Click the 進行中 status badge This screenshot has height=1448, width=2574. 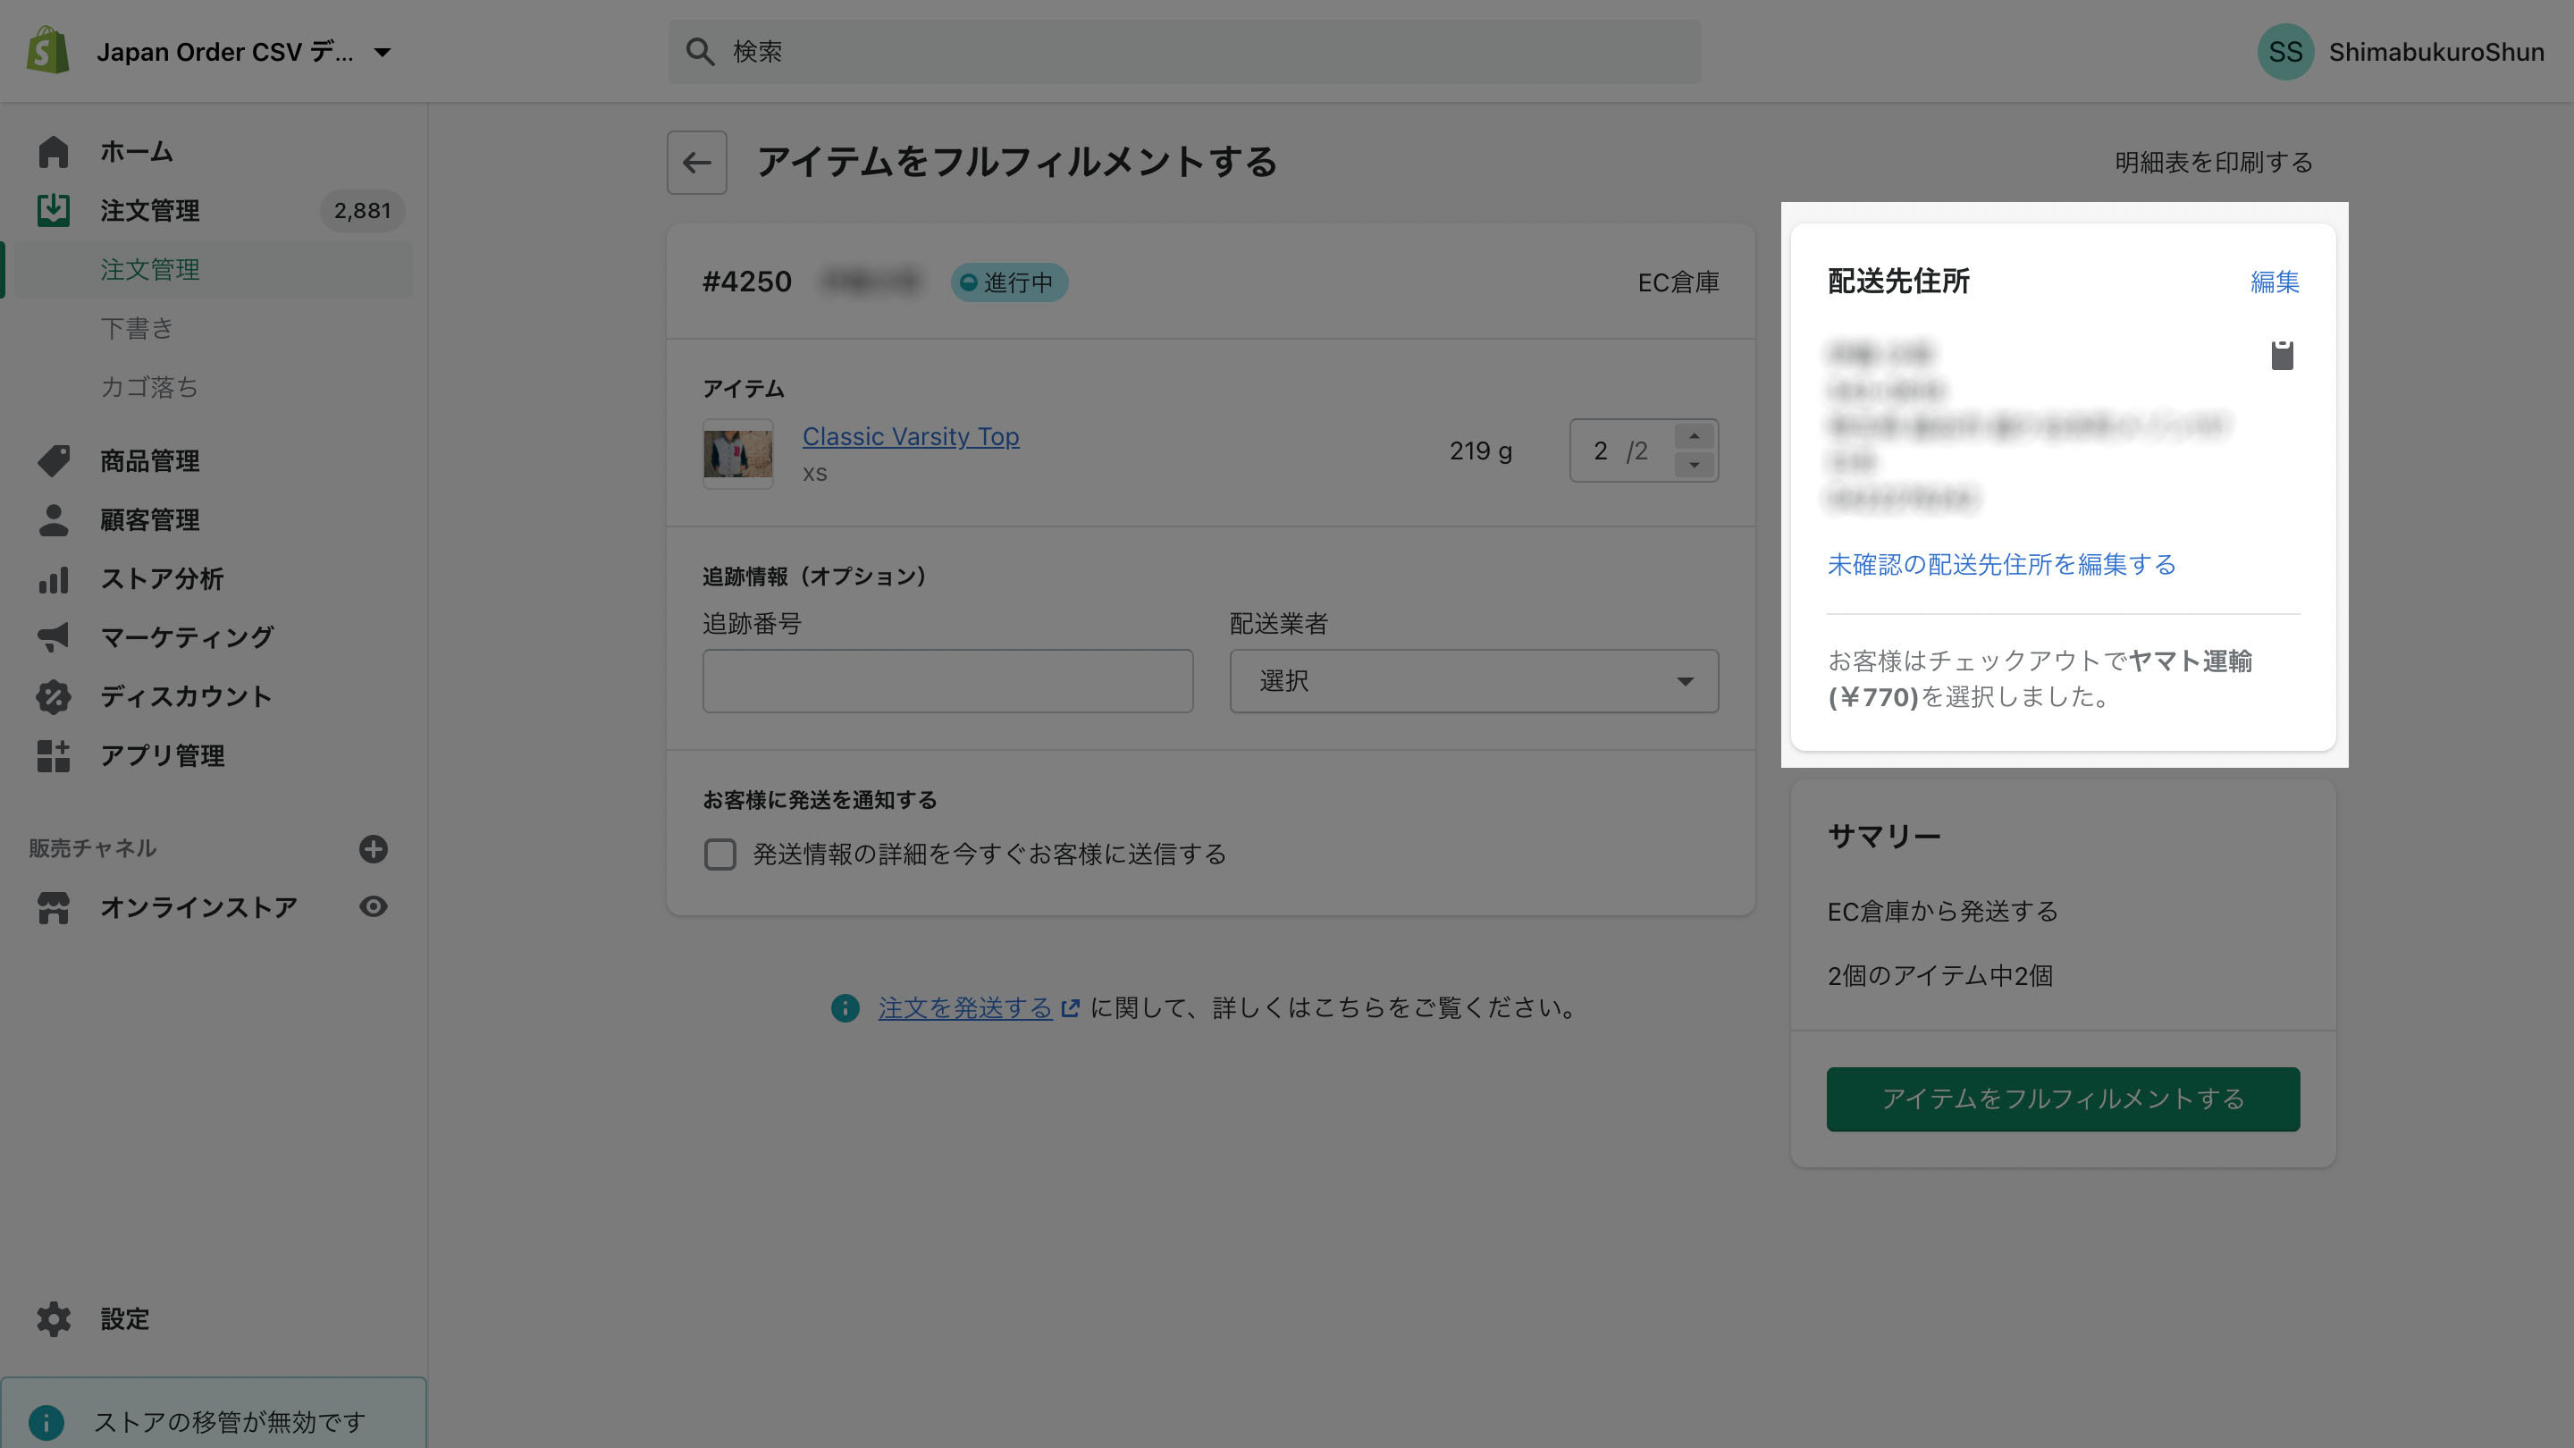point(1008,282)
